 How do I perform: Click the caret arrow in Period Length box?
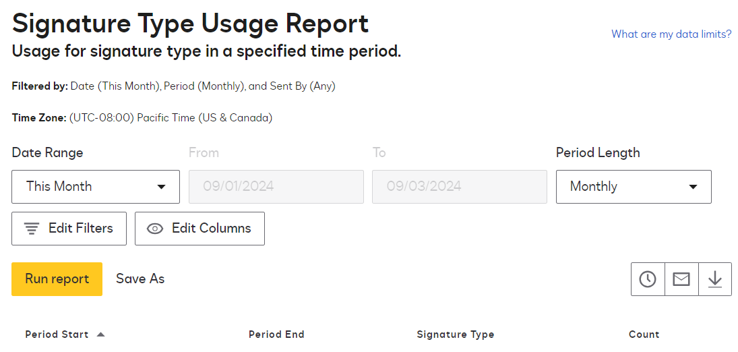click(693, 187)
